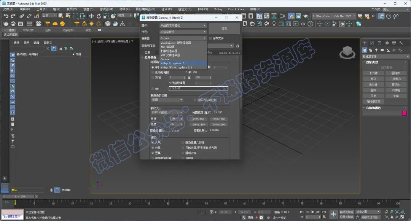The width and height of the screenshot is (411, 221).
Task: Enable the 保存文件 checkbox
Action: (x=210, y=38)
